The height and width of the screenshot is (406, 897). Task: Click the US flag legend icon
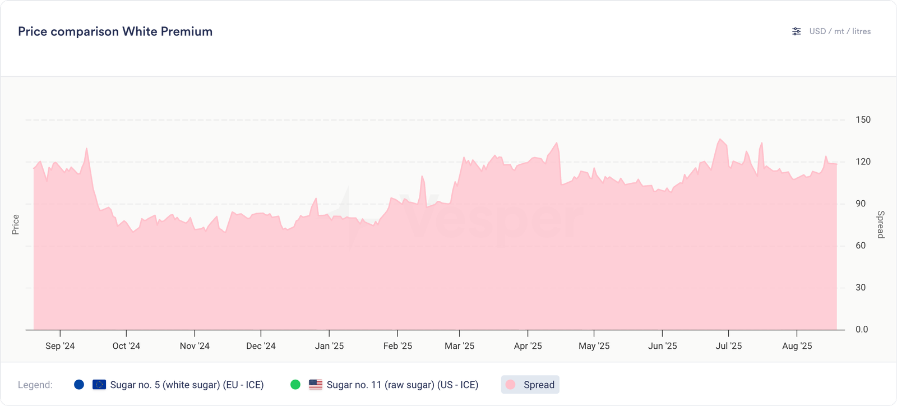pyautogui.click(x=316, y=385)
